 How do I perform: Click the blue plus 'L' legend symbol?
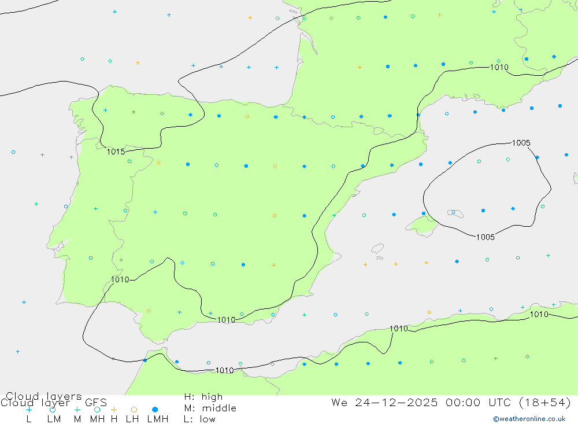click(29, 410)
